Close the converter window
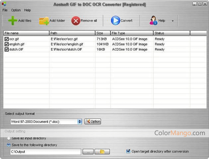Viewport: 209px width, 159px height. 205,4
